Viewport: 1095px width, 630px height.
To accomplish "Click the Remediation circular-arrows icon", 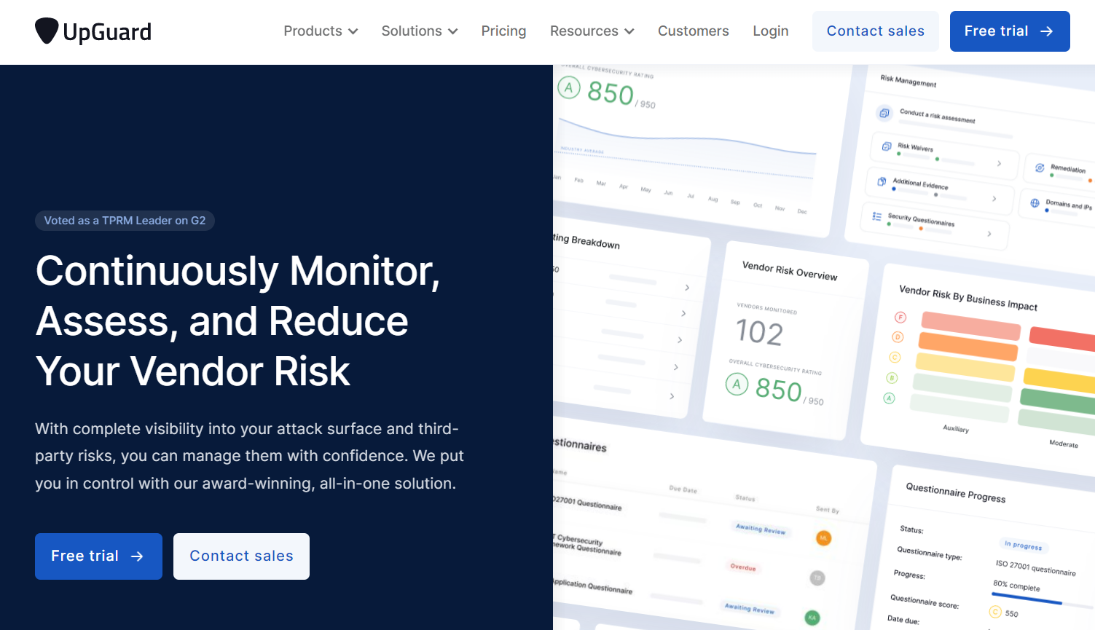I will (1040, 168).
